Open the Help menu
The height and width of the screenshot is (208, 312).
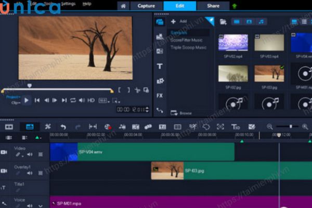coord(87,4)
